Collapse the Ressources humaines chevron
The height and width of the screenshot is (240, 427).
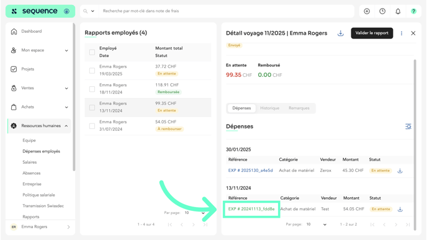click(x=66, y=126)
